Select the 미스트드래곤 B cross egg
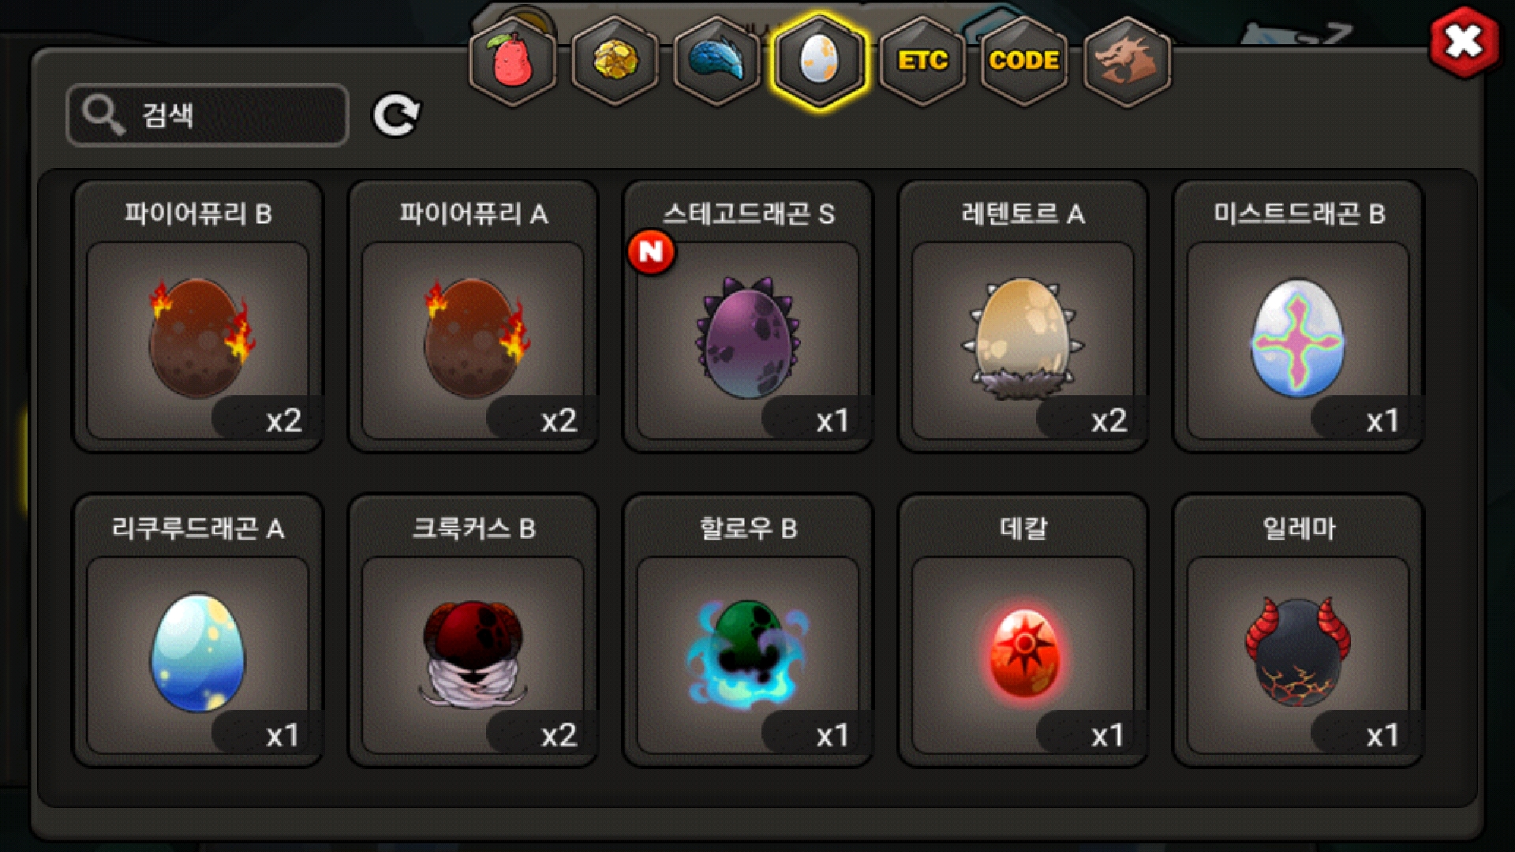1515x852 pixels. point(1299,316)
